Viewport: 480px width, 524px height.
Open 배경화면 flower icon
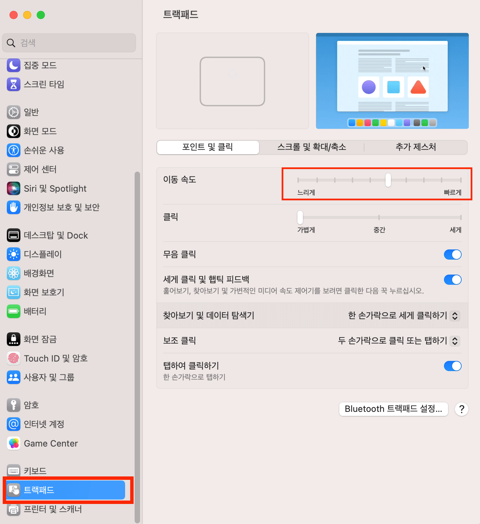[x=14, y=273]
